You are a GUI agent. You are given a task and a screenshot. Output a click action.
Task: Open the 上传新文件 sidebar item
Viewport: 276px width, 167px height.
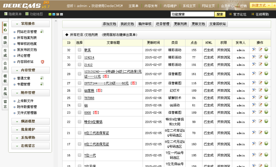click(x=25, y=101)
